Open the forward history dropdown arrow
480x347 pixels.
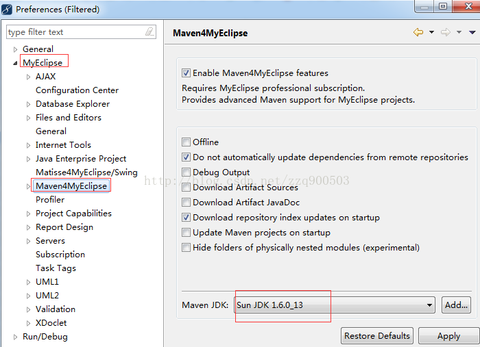coord(459,32)
